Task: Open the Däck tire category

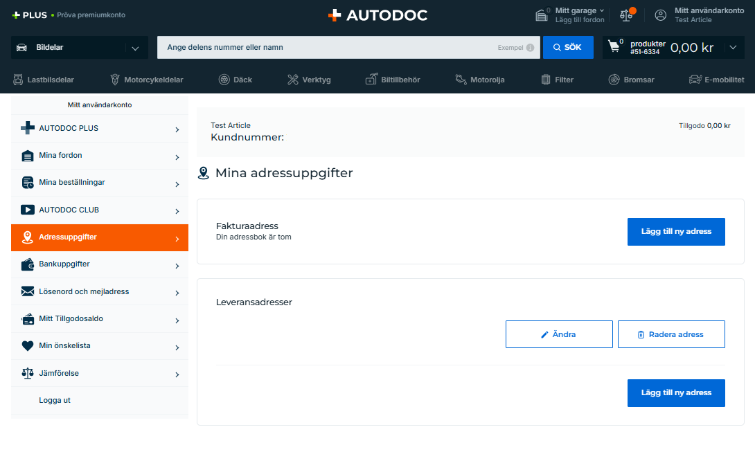Action: [x=235, y=80]
